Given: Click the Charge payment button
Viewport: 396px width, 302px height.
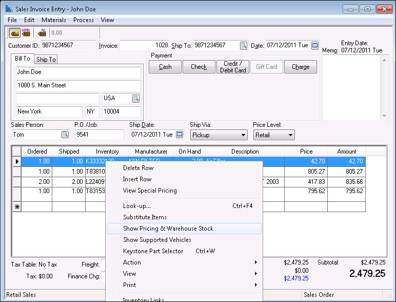Looking at the screenshot, I should point(301,67).
